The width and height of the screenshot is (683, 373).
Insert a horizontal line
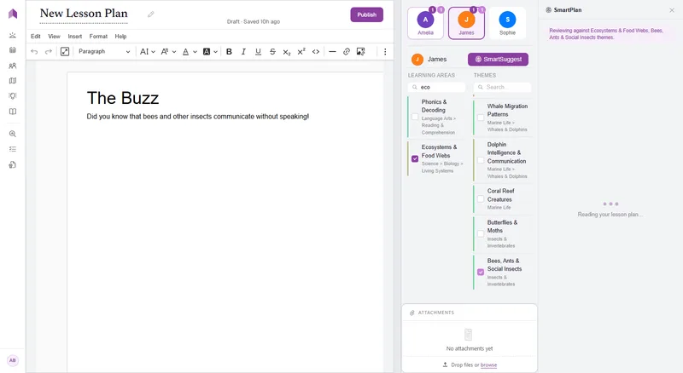[332, 52]
